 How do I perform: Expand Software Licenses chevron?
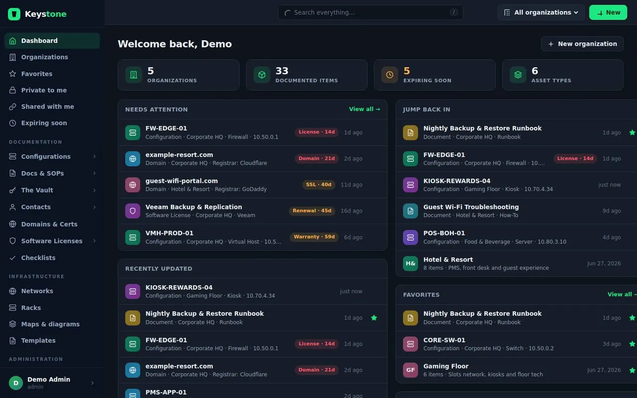(x=95, y=241)
